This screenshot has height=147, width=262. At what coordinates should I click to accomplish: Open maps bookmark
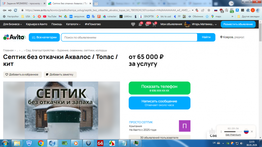216,16
